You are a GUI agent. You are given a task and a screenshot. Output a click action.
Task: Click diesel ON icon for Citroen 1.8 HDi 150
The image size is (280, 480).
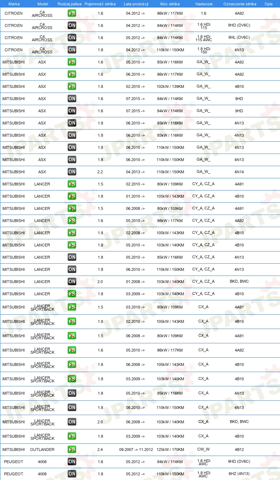[72, 50]
